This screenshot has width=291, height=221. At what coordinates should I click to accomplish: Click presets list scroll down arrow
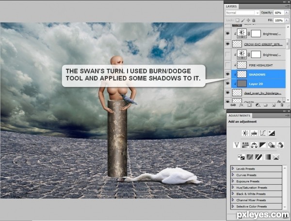(285, 207)
